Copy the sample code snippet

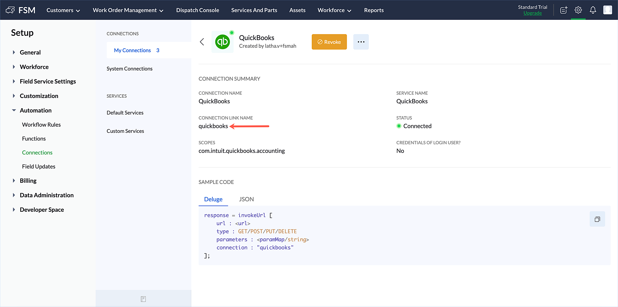(597, 219)
